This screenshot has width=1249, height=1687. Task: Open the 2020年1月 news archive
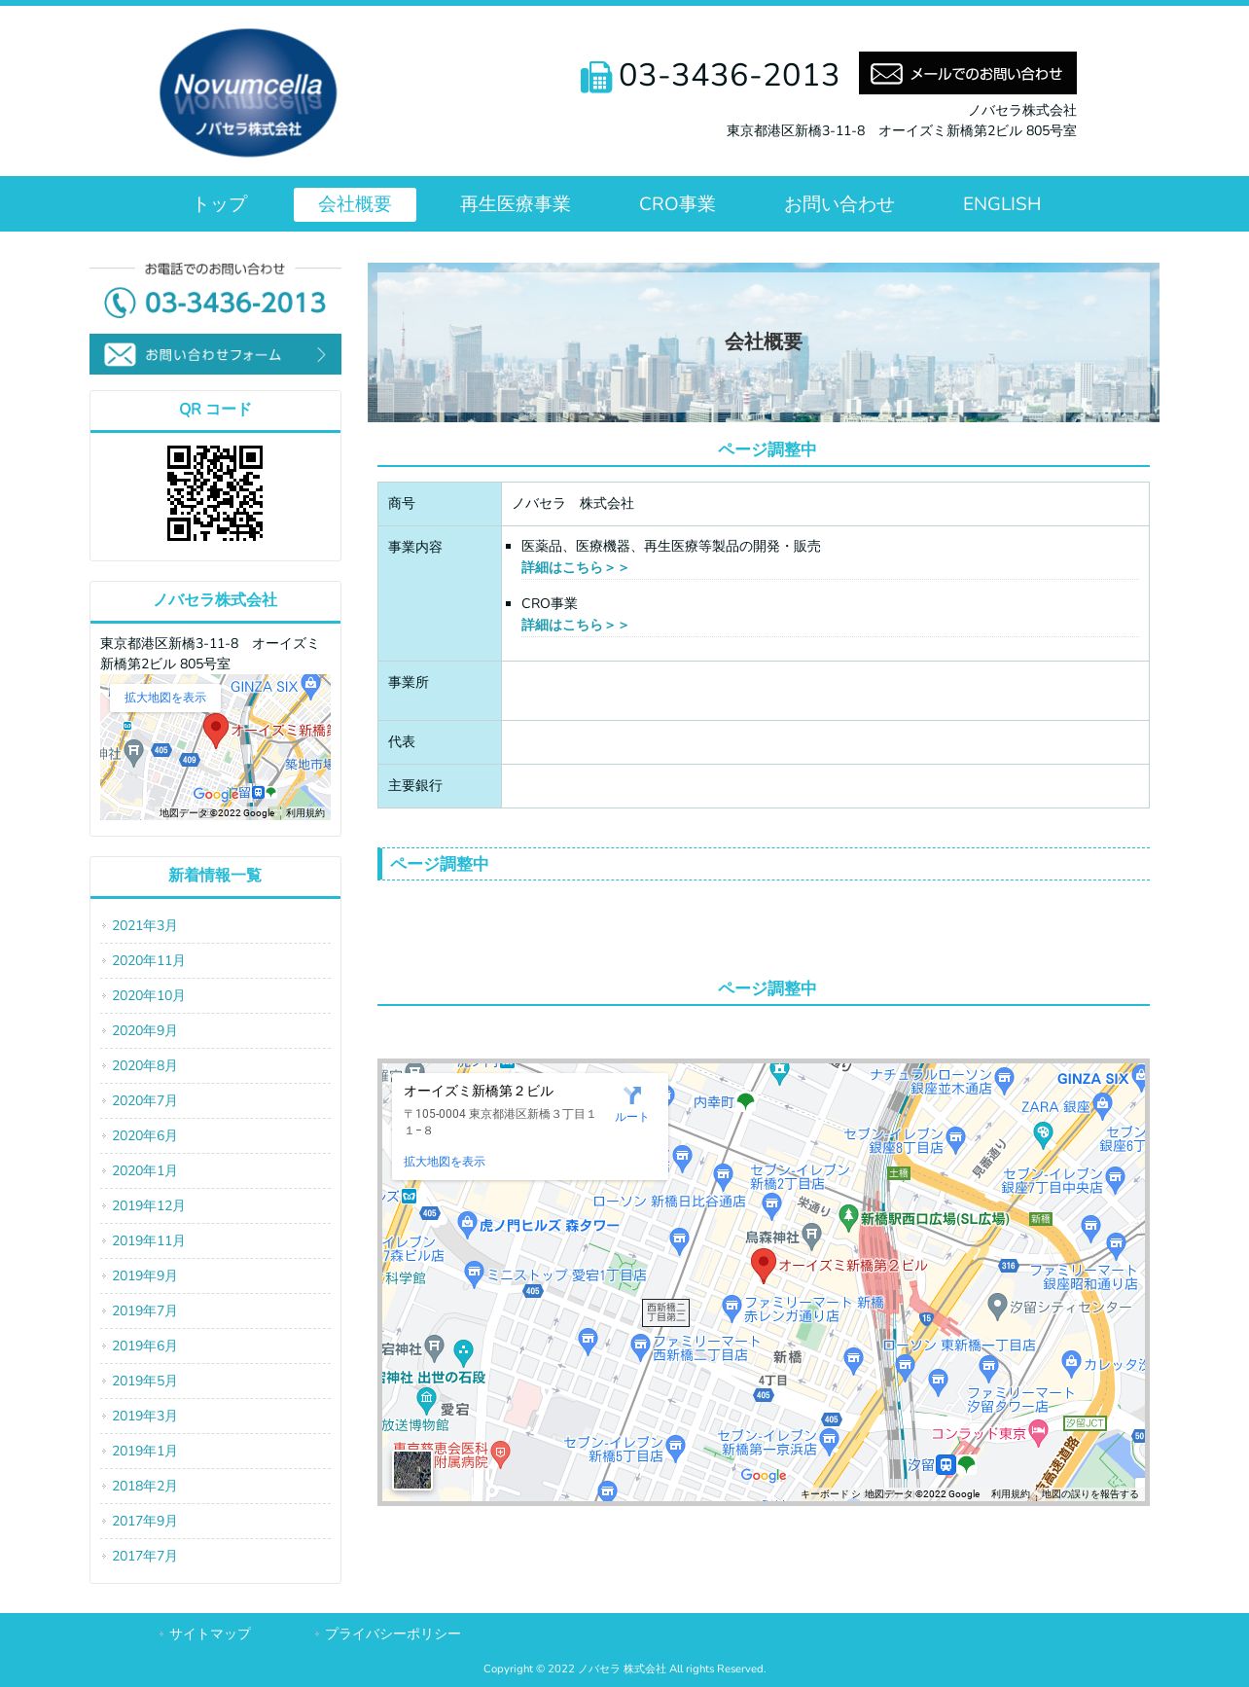(x=145, y=1170)
